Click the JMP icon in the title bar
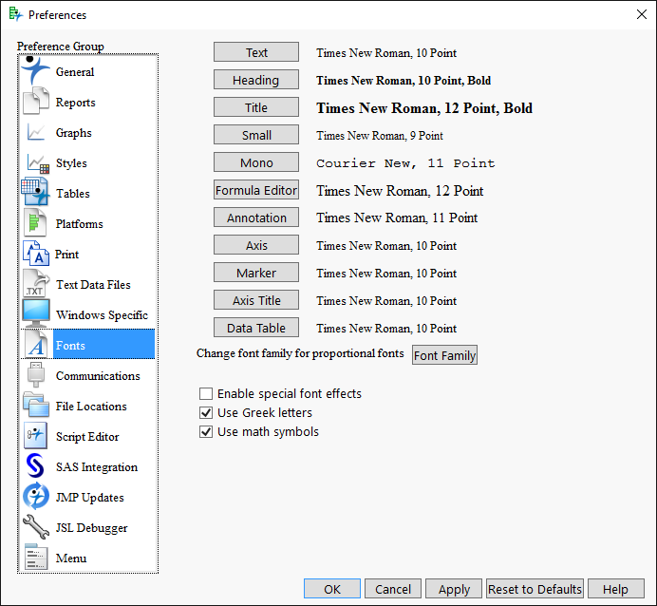Screen dimensions: 657x606 tap(15, 14)
